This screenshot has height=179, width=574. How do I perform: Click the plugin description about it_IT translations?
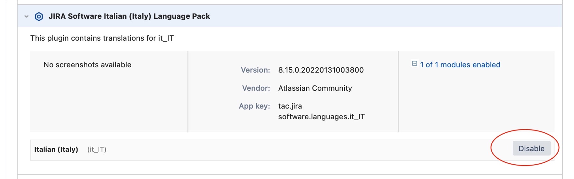coord(102,38)
